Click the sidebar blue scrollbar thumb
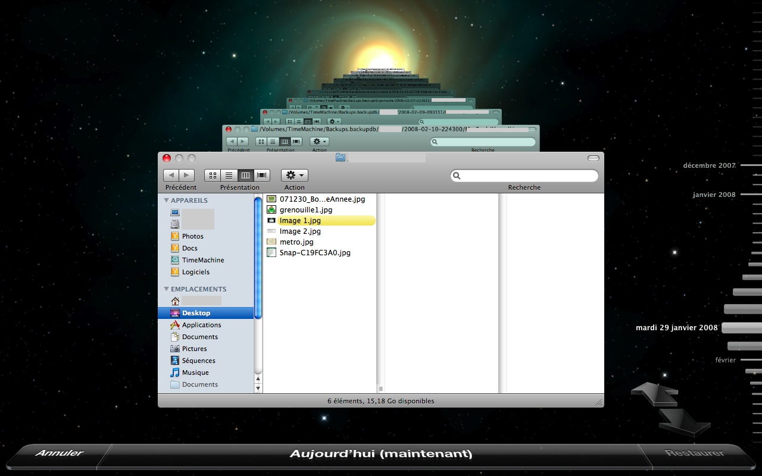The image size is (762, 476). 258,258
